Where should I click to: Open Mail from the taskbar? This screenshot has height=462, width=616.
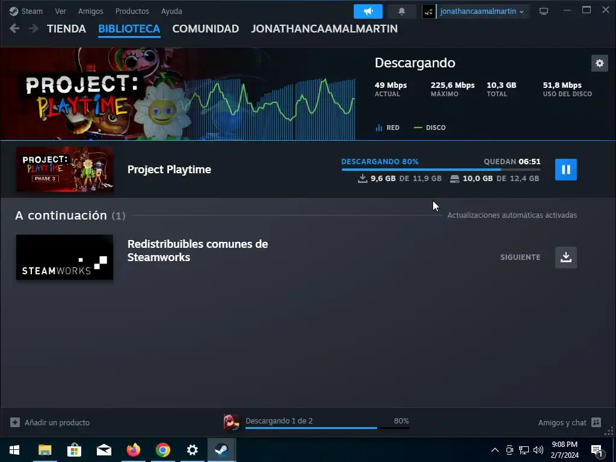[x=103, y=450]
